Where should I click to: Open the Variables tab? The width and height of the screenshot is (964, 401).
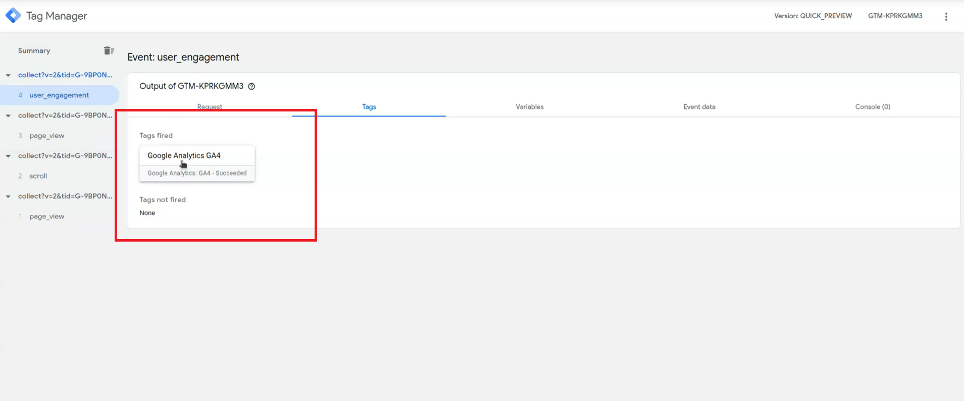(x=530, y=106)
